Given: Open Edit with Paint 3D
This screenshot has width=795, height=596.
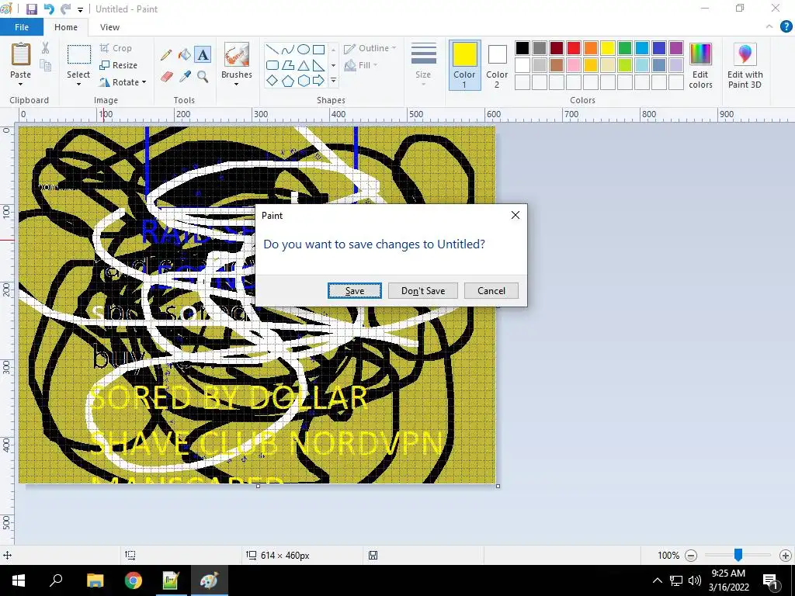Looking at the screenshot, I should pyautogui.click(x=745, y=66).
